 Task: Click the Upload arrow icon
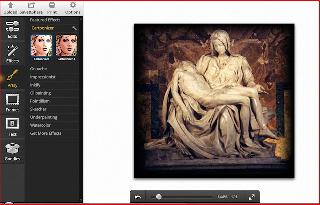coord(11,5)
